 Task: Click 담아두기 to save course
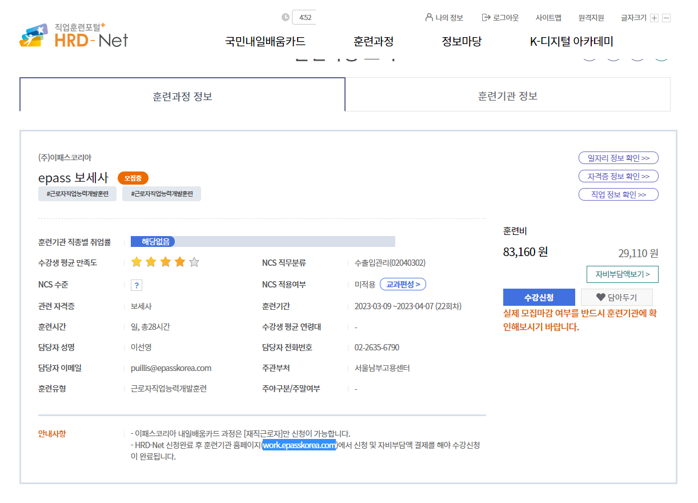tap(616, 297)
